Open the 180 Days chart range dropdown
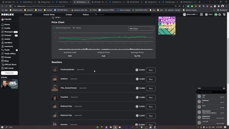The image size is (229, 129). [141, 29]
